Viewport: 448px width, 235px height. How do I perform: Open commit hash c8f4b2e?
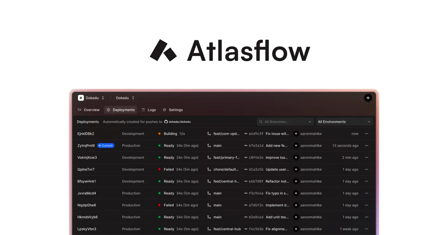[x=256, y=157]
